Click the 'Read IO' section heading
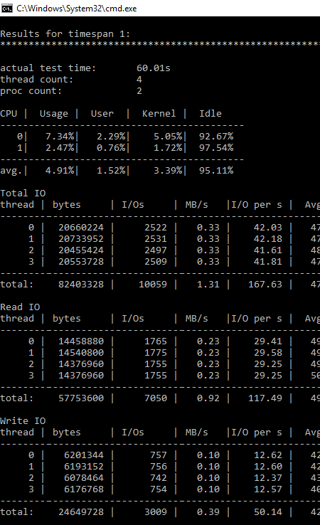Image resolution: width=320 pixels, height=525 pixels. (20, 307)
